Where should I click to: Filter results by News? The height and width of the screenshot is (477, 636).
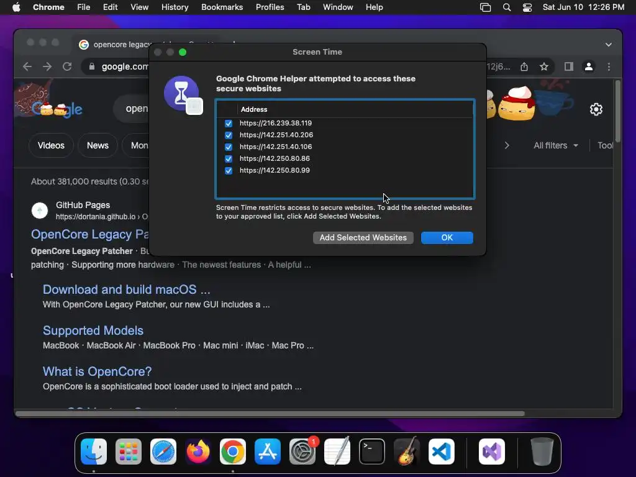point(98,145)
